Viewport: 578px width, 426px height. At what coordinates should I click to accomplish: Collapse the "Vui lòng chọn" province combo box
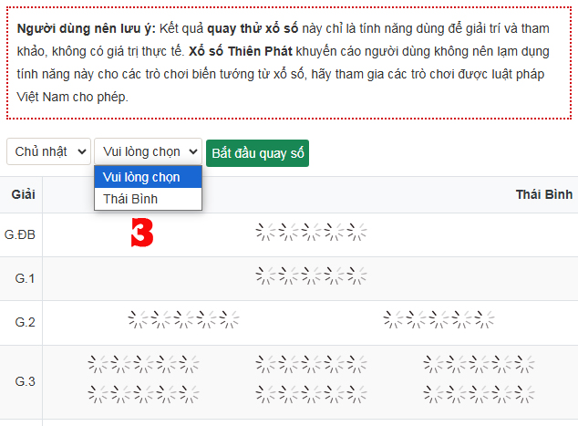(149, 151)
